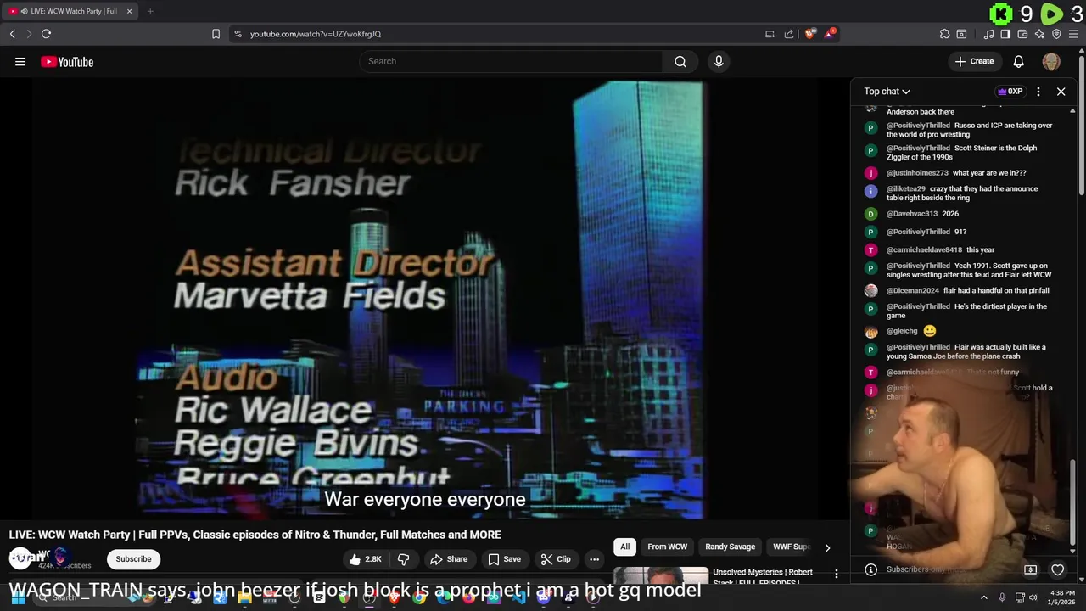Screen dimensions: 1086x611
Task: Select the Randy Savage chip
Action: [730, 547]
